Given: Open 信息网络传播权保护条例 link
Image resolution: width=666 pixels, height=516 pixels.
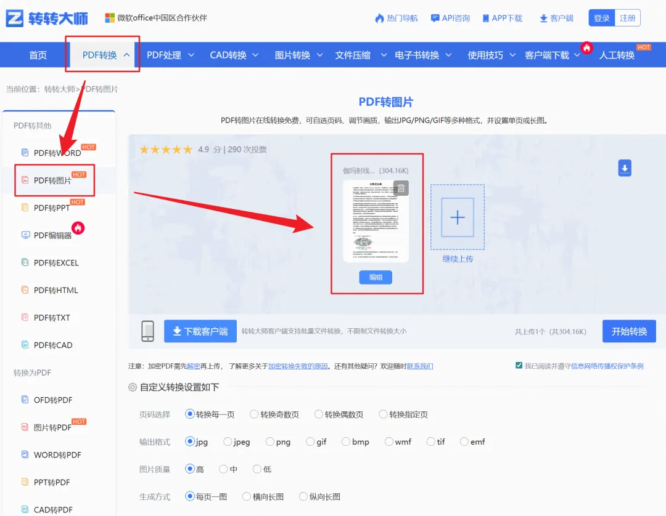Looking at the screenshot, I should [607, 366].
